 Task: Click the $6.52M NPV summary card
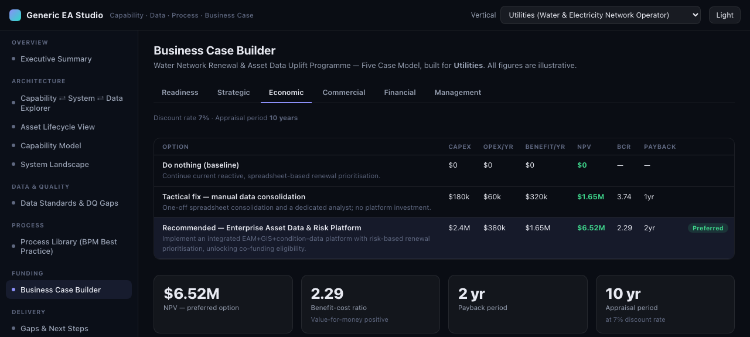223,304
